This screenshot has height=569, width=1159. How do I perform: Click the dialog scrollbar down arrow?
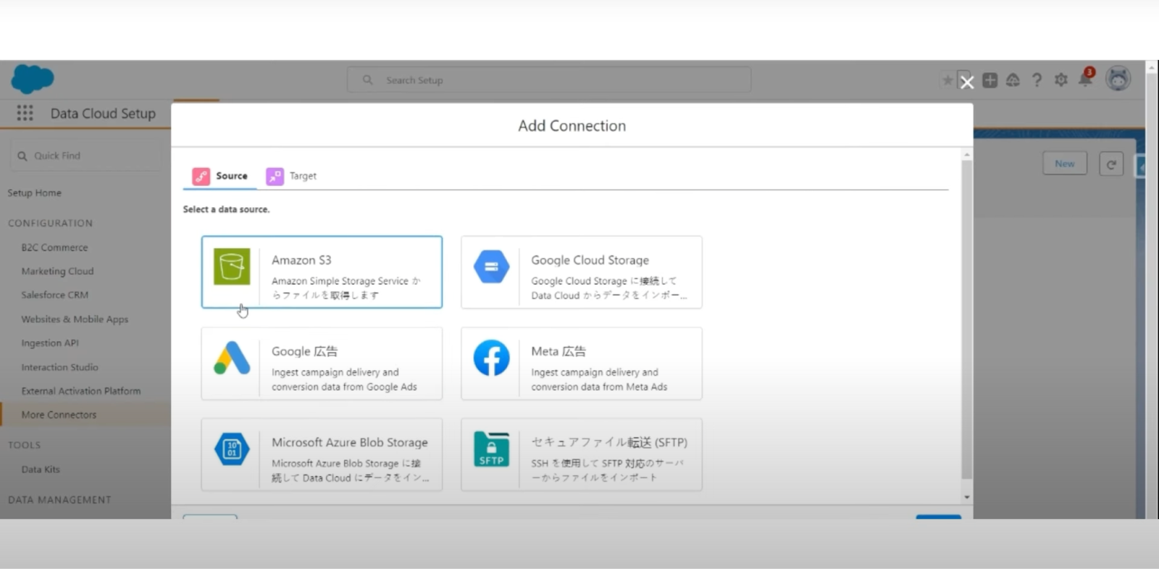tap(967, 497)
